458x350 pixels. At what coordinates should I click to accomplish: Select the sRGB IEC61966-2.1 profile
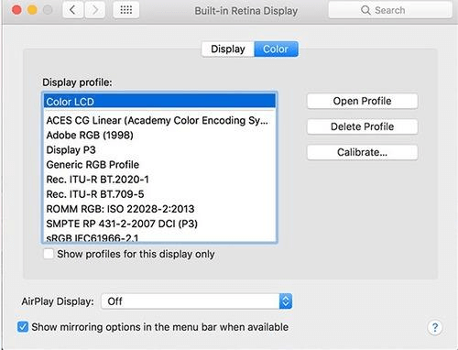[159, 236]
